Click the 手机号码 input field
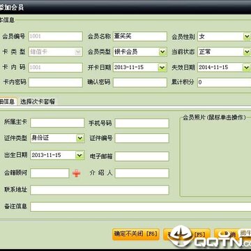The height and width of the screenshot is (251, 251). (142, 123)
